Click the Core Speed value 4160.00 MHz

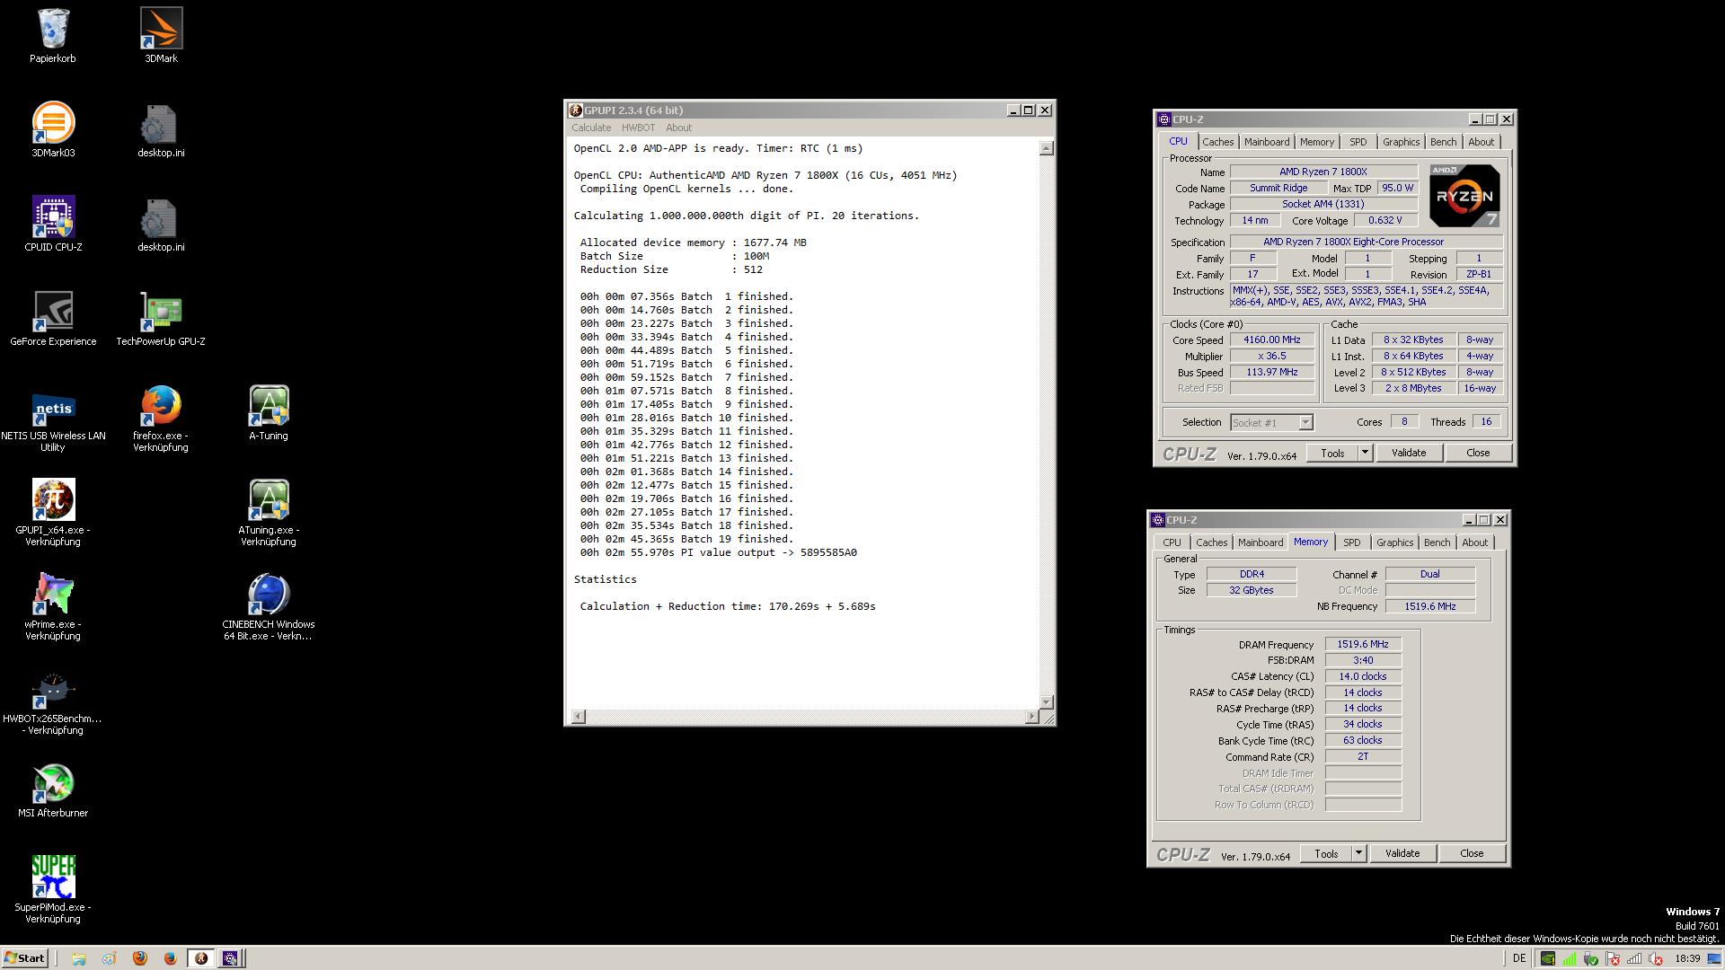(1271, 339)
